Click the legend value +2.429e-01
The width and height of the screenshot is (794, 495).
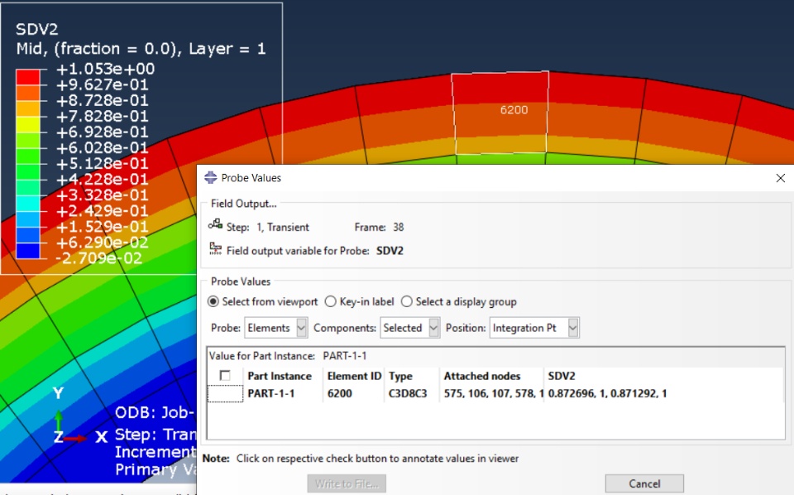103,211
